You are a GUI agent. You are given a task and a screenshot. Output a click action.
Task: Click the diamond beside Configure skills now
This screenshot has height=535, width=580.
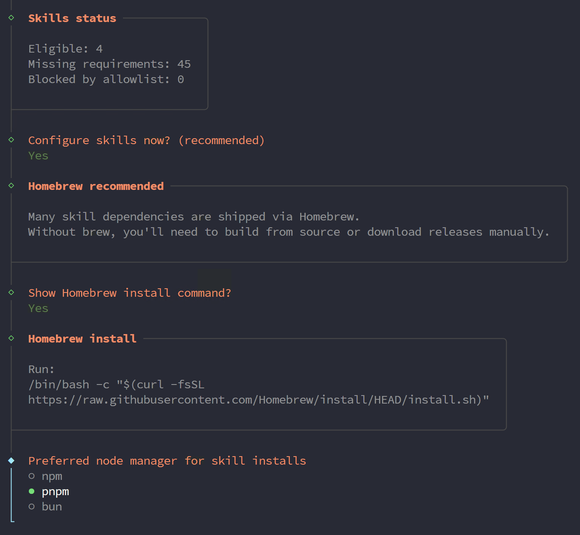pos(11,140)
